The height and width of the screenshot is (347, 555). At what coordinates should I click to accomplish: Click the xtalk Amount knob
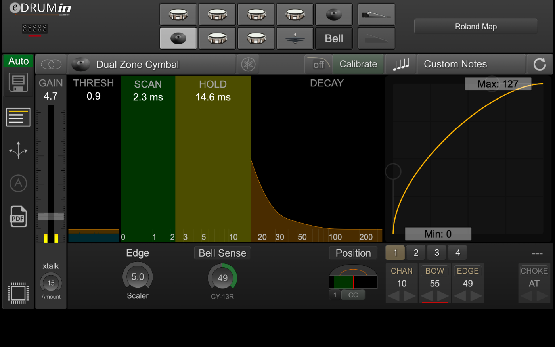tap(51, 283)
